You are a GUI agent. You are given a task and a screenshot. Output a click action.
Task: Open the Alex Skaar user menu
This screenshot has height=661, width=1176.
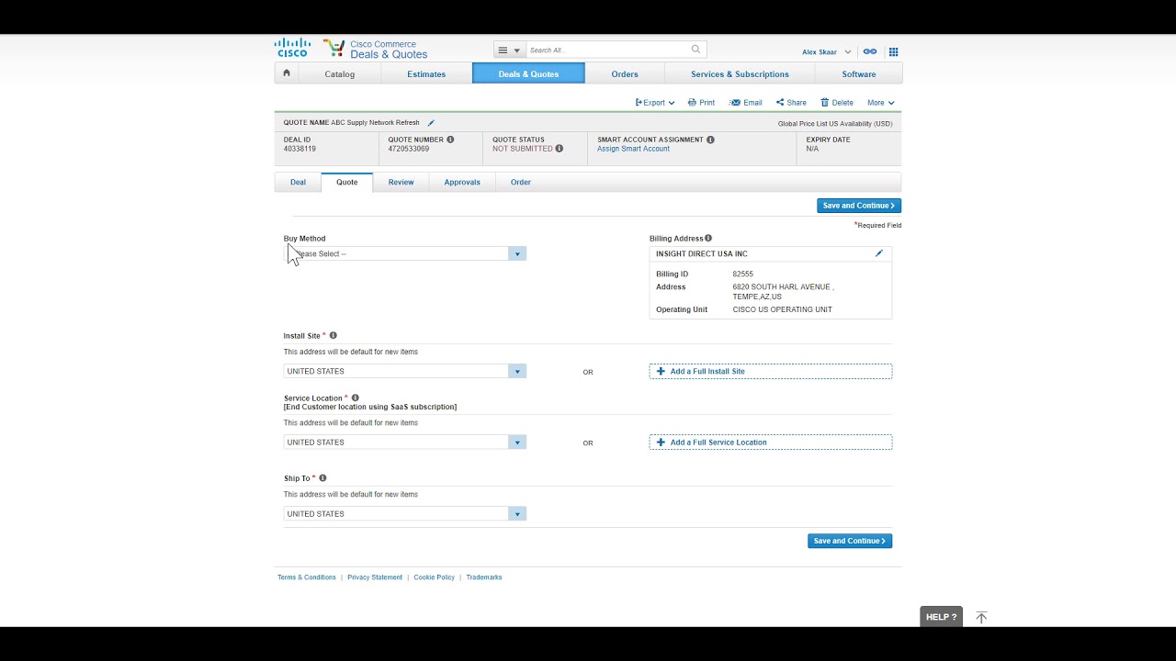(x=827, y=52)
